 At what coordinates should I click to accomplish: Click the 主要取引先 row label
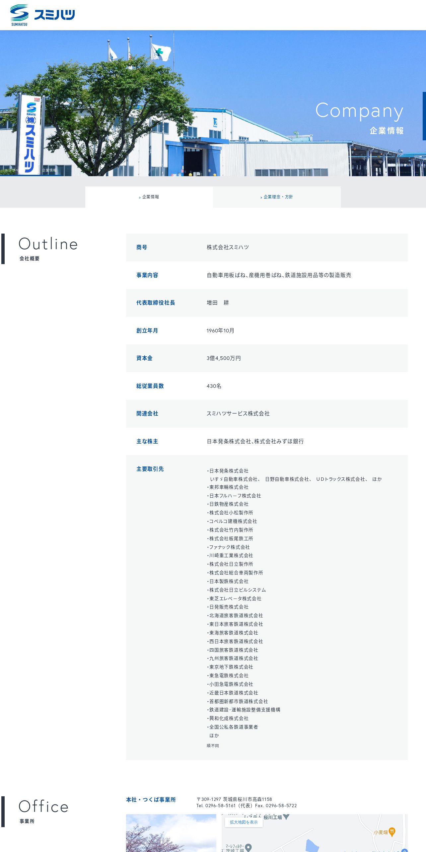(150, 469)
